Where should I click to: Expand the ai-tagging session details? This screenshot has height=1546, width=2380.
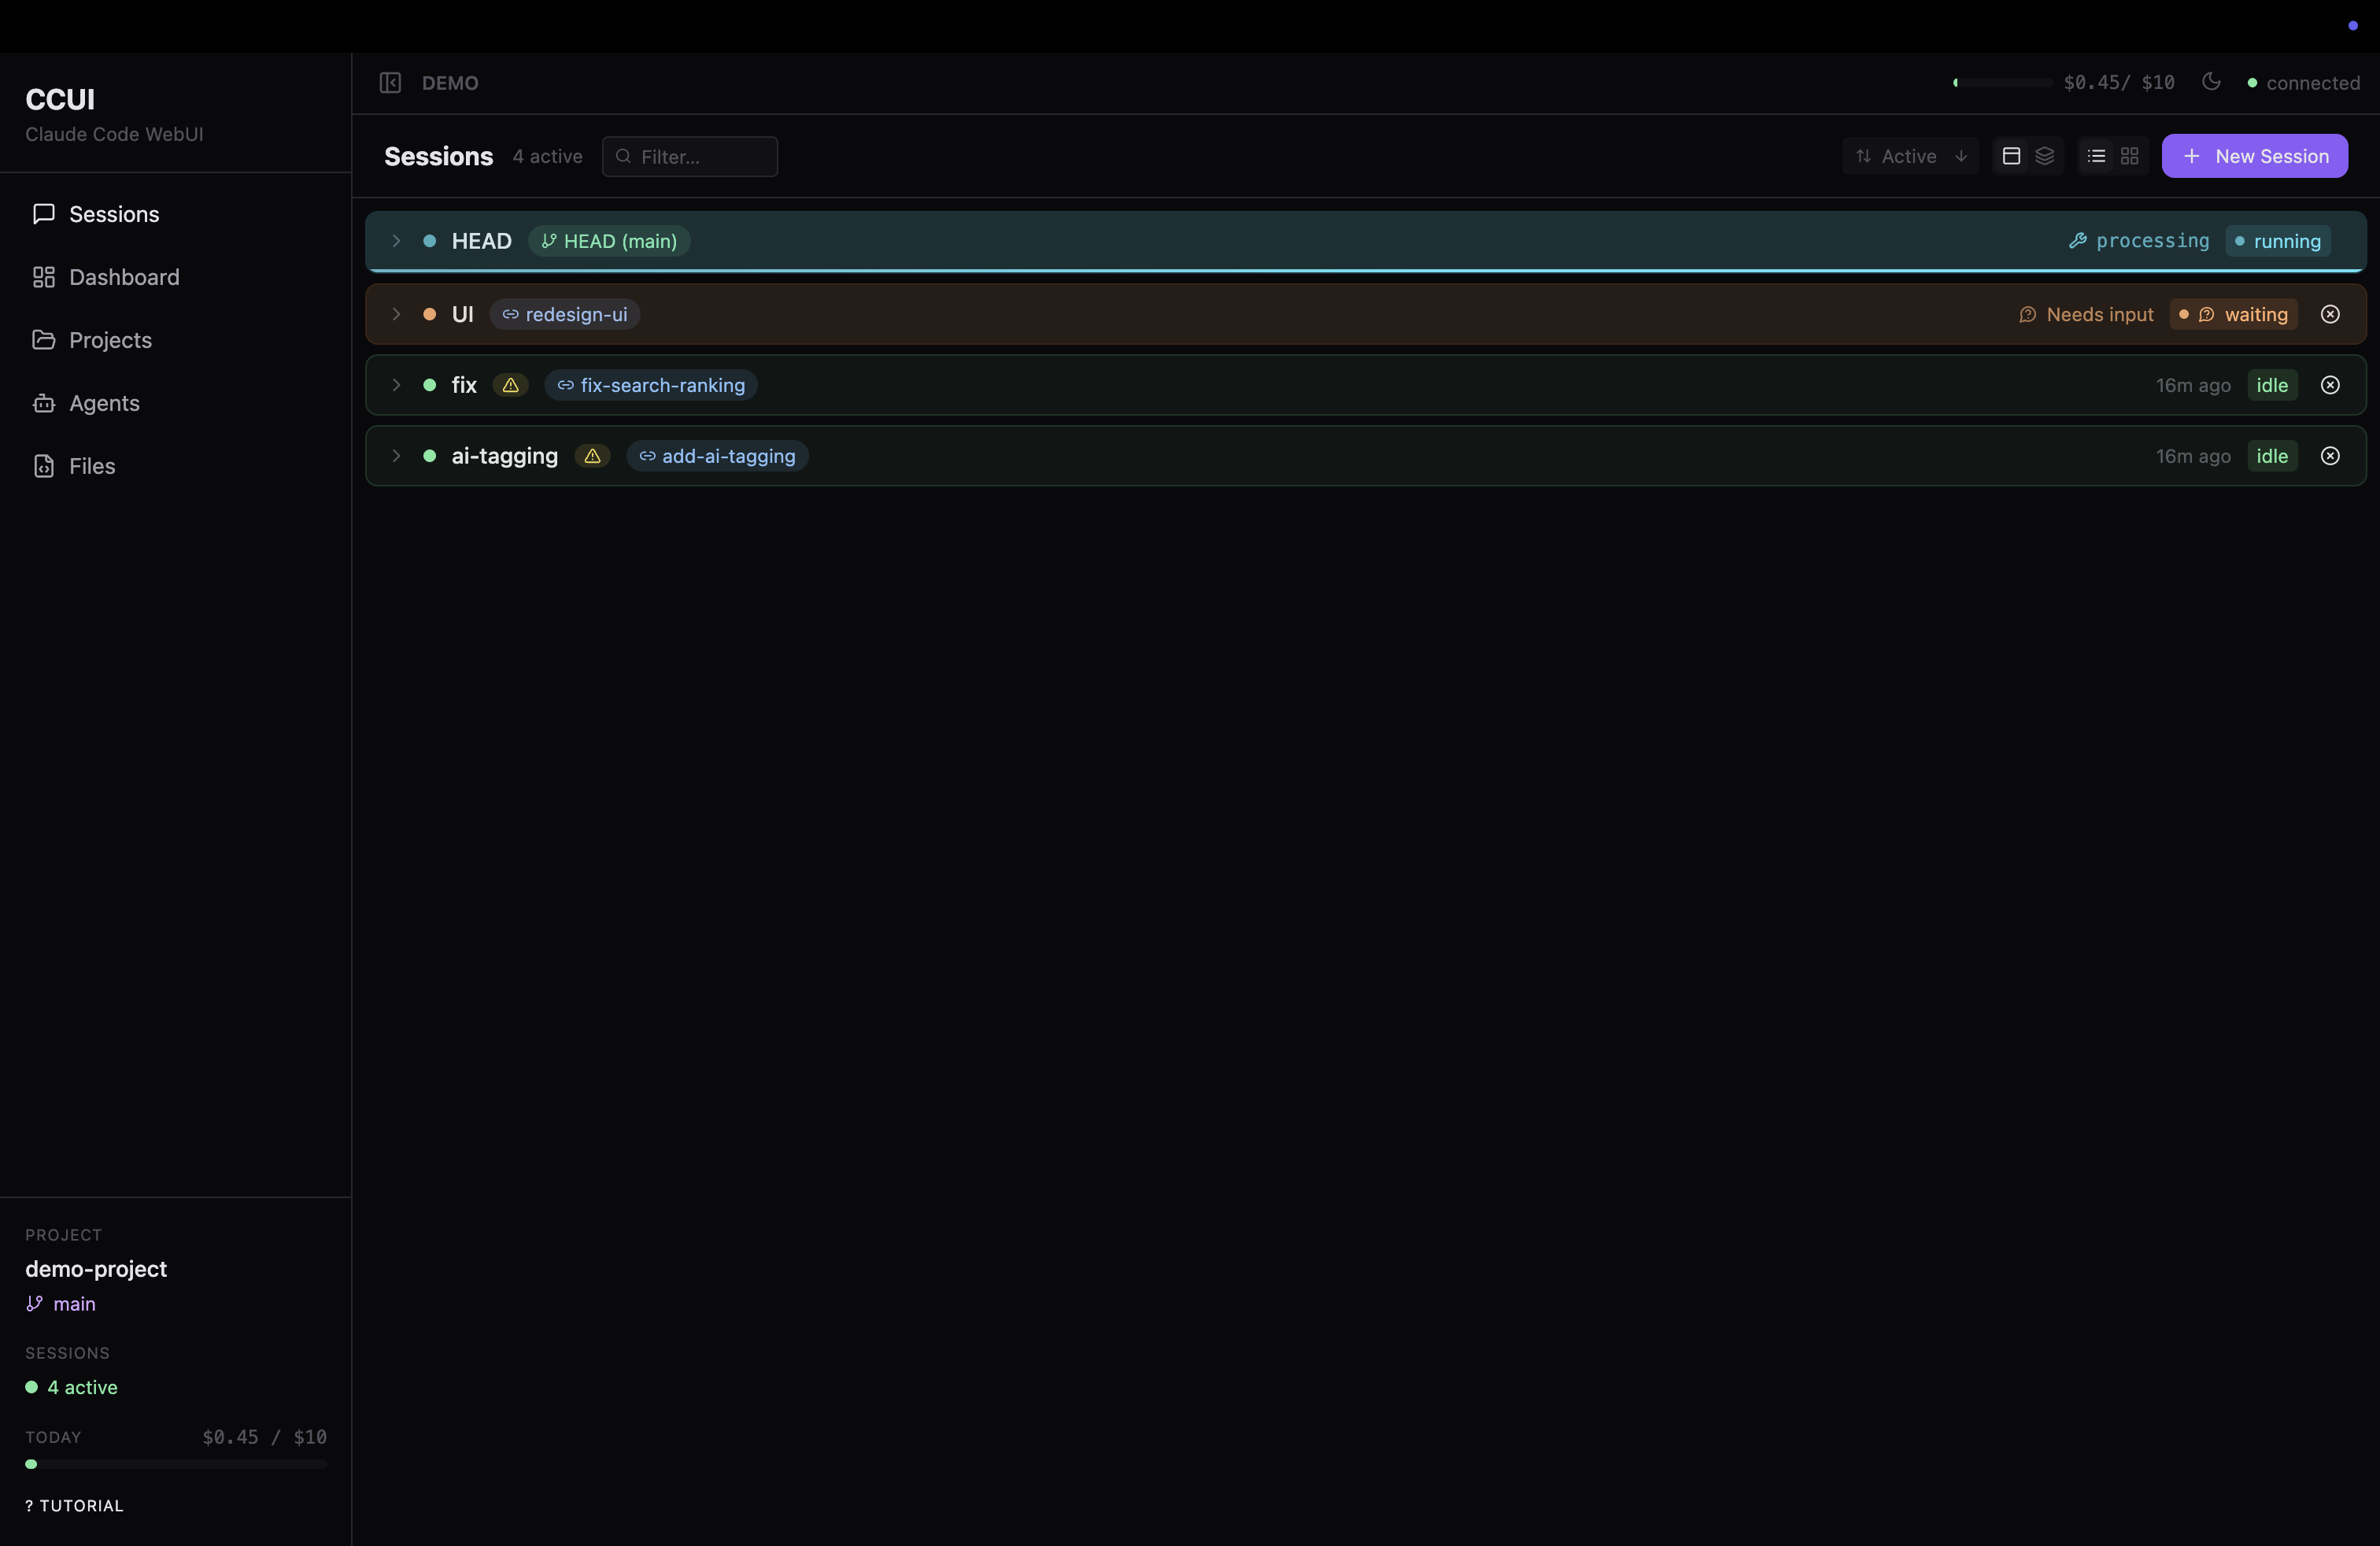click(396, 456)
